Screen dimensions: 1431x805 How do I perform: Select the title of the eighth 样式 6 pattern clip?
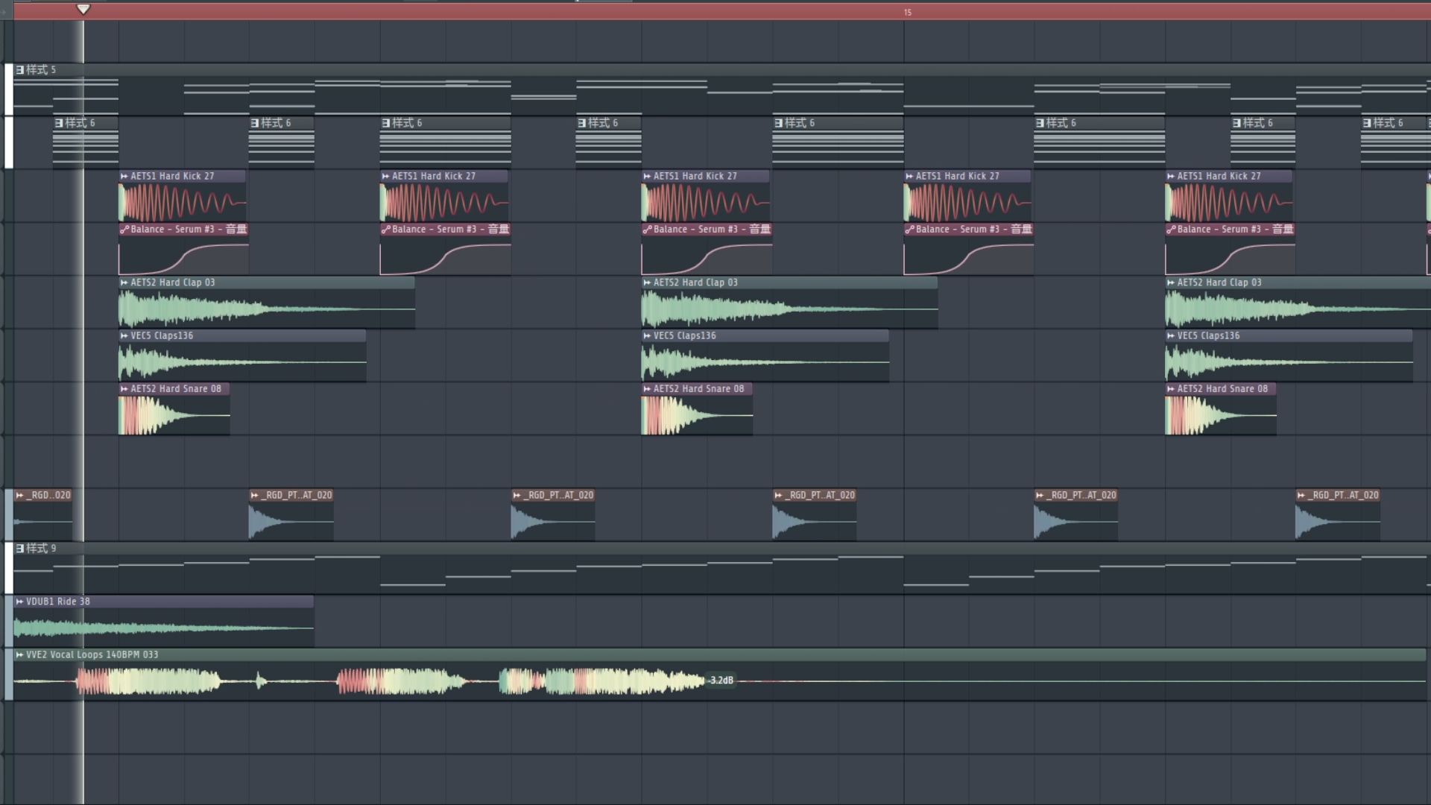[x=1389, y=123]
